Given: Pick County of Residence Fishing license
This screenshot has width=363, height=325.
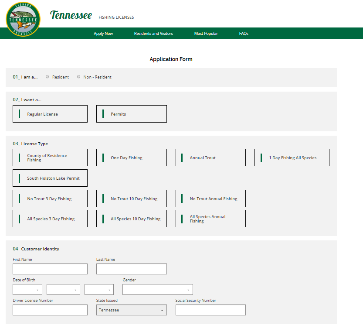Looking at the screenshot, I should 50,157.
